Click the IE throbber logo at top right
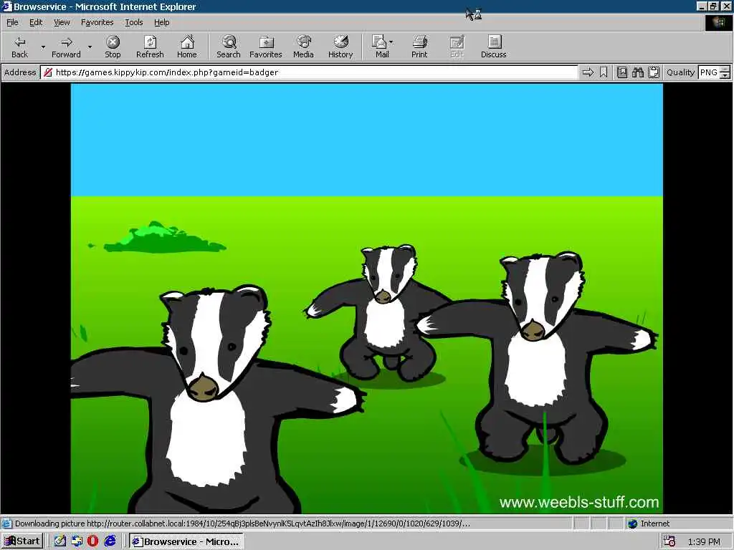734x550 pixels. coord(718,22)
